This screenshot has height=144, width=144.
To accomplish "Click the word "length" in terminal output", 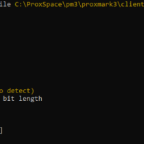I will (31, 99).
